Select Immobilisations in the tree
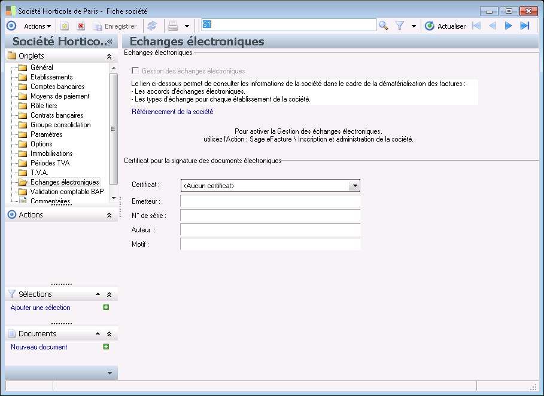 tap(51, 154)
